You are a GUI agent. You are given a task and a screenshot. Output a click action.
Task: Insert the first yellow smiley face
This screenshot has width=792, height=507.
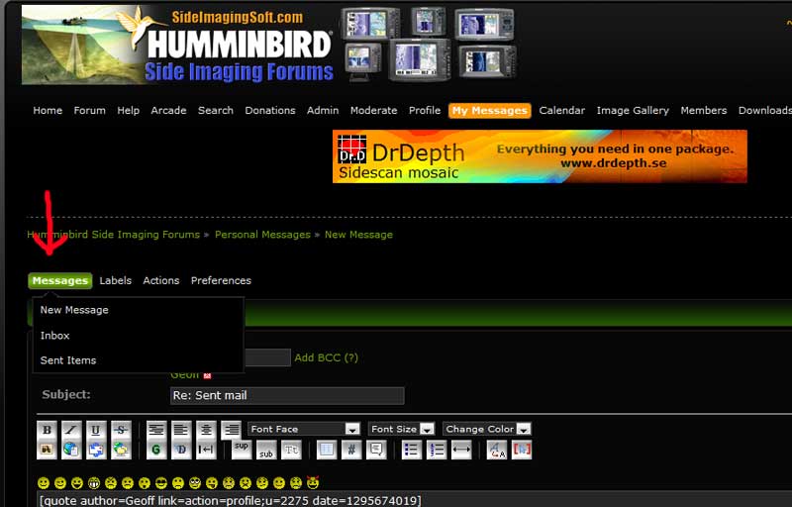pyautogui.click(x=44, y=483)
